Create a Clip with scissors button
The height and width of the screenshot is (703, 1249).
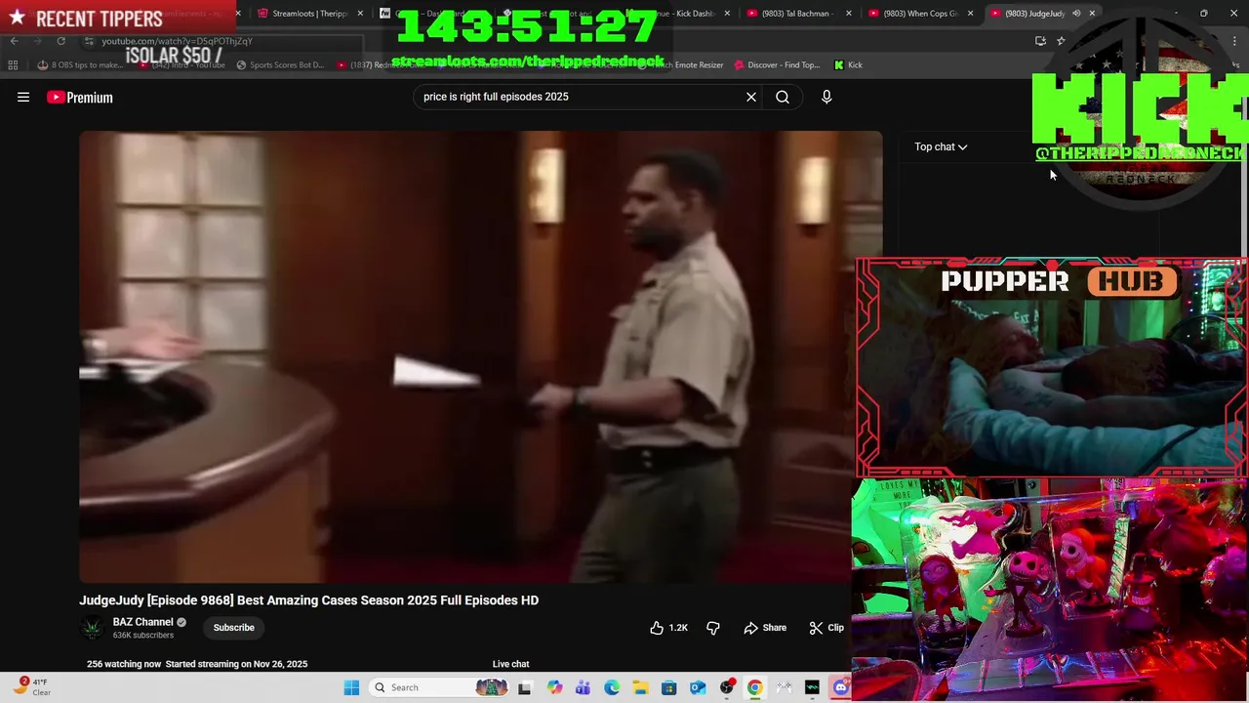pos(826,628)
